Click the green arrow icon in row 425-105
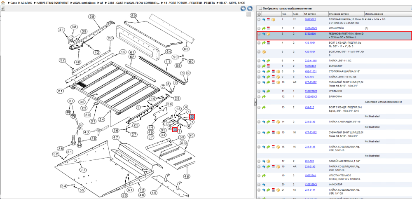 pos(269,77)
